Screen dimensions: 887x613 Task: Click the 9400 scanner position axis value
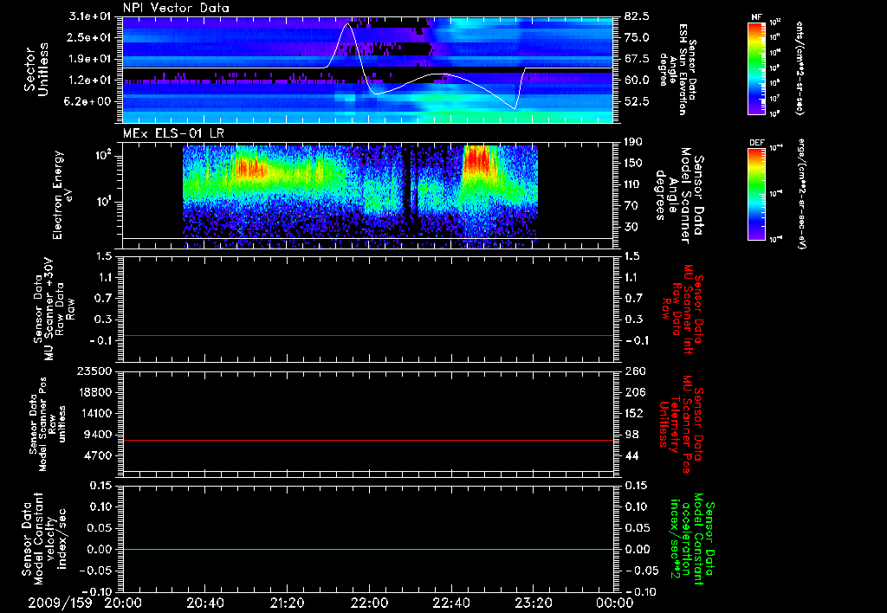pos(97,435)
